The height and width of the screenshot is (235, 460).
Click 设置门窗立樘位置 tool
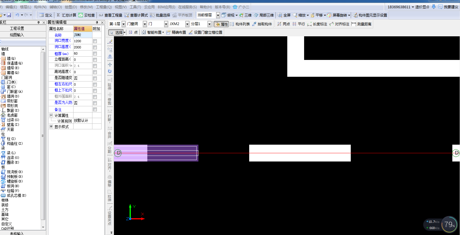click(x=205, y=32)
